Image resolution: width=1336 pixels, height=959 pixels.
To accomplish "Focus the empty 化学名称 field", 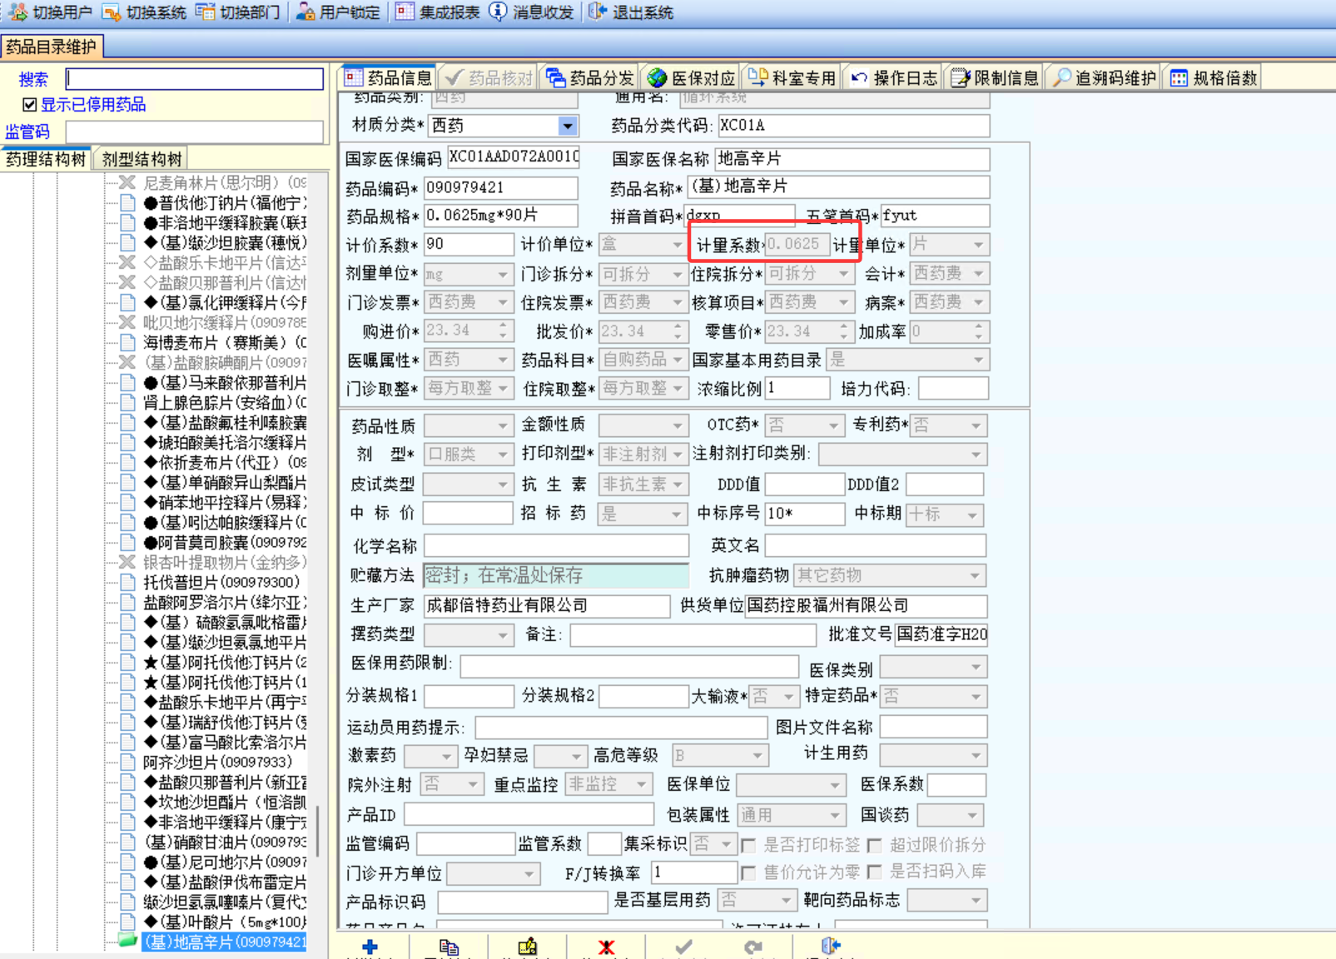I will 557,546.
